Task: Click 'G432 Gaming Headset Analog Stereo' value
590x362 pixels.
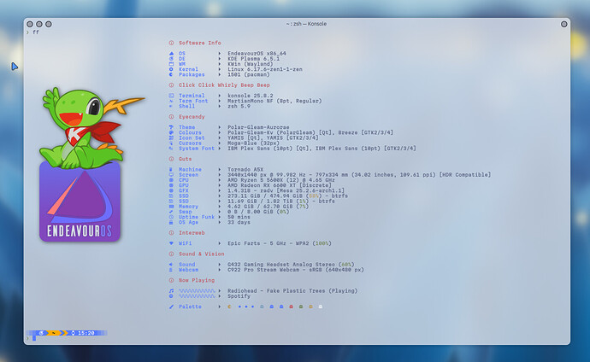Action: pos(281,265)
